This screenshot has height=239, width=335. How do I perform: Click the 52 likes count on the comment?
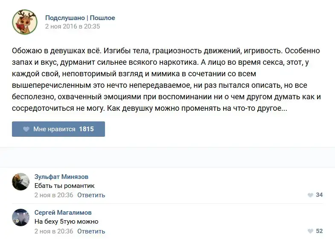click(319, 231)
